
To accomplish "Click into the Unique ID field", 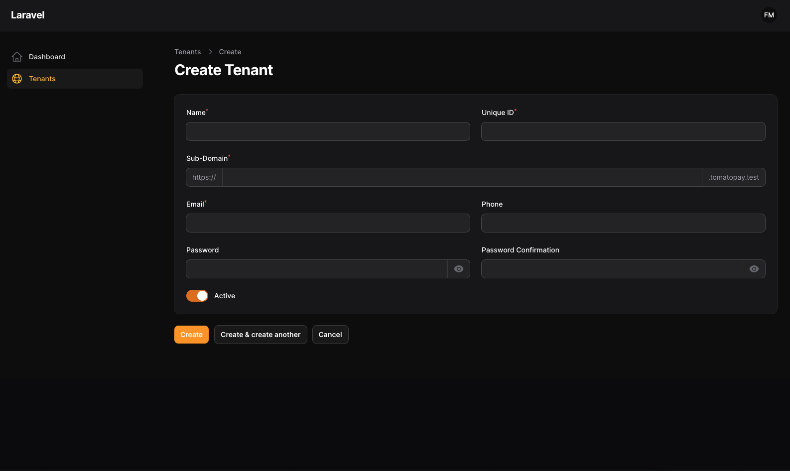I will [623, 131].
